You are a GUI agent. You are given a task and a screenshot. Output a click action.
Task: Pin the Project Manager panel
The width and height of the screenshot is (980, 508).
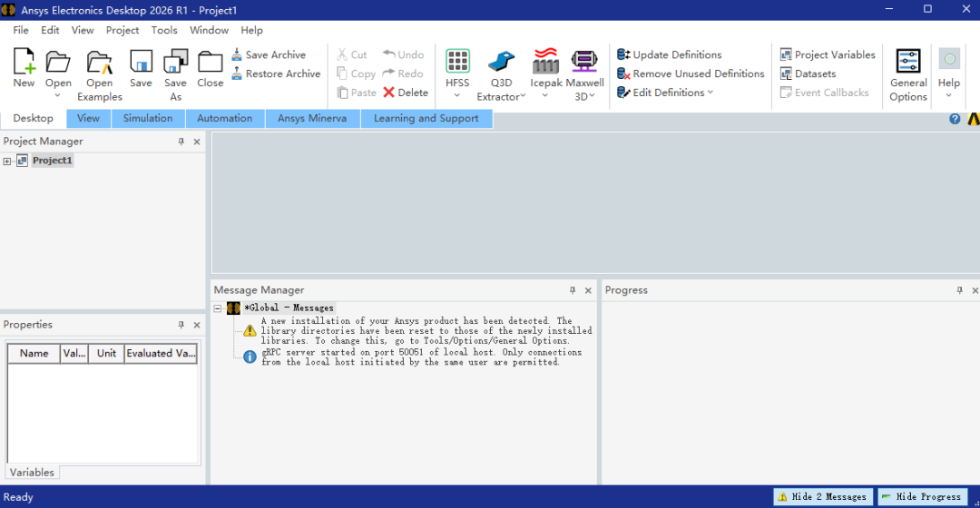coord(181,142)
